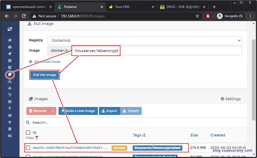Click the Import button
The height and width of the screenshot is (158, 257).
[x=110, y=111]
